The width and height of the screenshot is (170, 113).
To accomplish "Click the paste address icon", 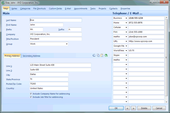I will click(x=102, y=55).
